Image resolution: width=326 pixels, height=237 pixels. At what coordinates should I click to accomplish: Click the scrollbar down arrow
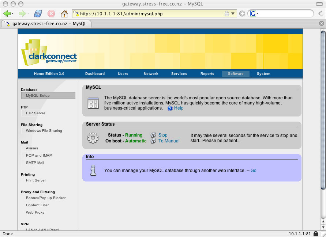click(x=323, y=227)
